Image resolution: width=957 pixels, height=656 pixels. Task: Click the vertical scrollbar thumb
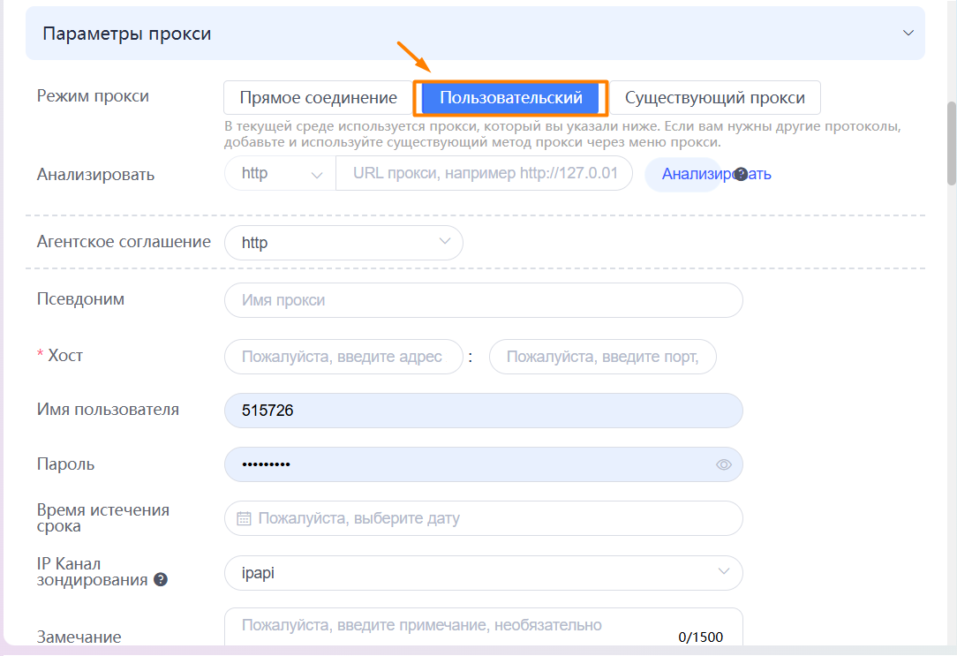point(952,143)
